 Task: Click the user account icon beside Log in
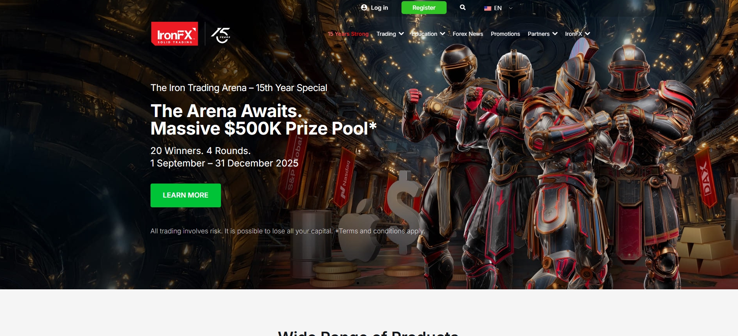[364, 7]
